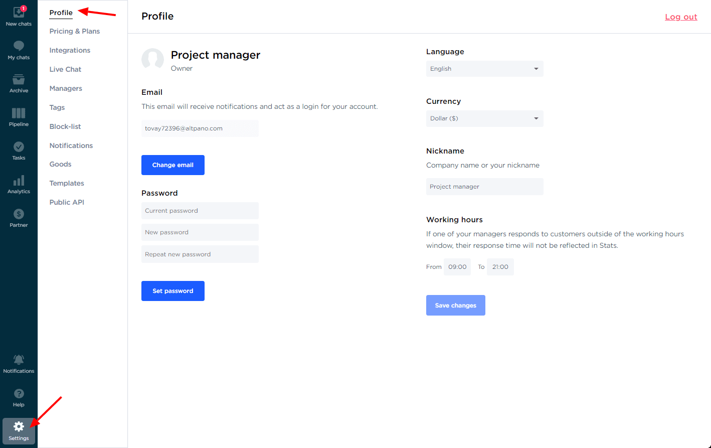
Task: Open the Pipeline board icon
Action: pos(19,113)
